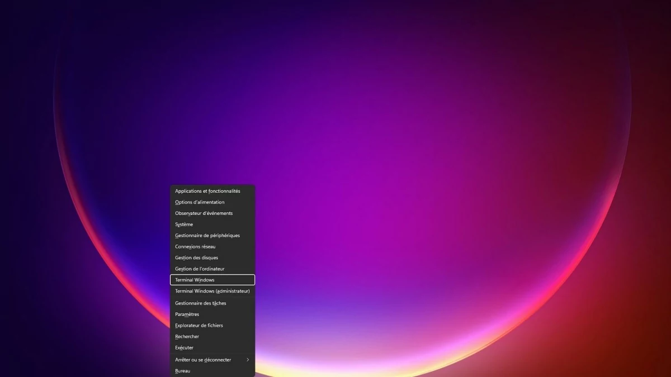The height and width of the screenshot is (377, 671).
Task: Launch Terminal Windows (administrateur)
Action: (x=212, y=291)
